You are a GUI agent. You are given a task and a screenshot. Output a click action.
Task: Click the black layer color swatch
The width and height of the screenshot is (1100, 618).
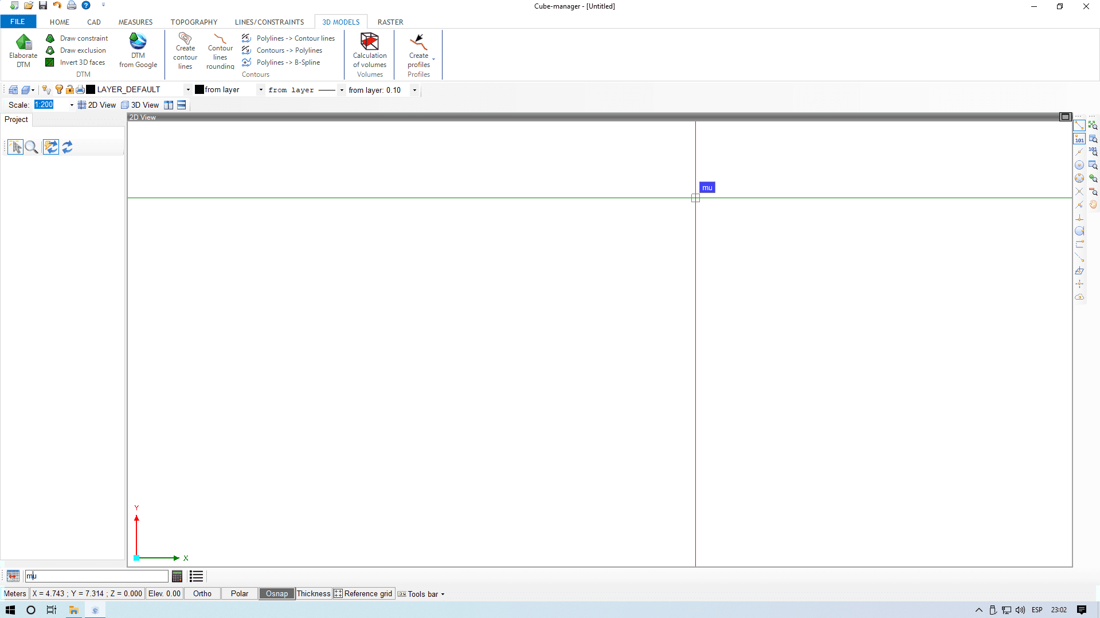[91, 89]
